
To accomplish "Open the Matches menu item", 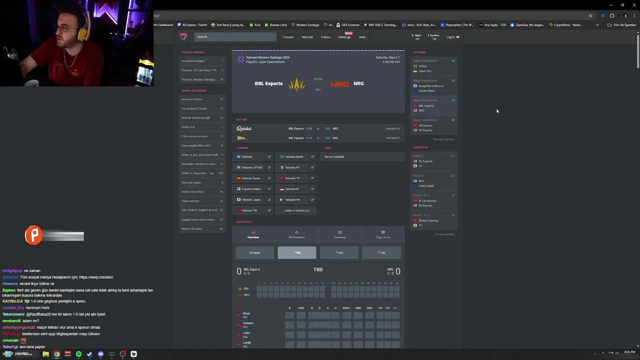I will (x=307, y=37).
